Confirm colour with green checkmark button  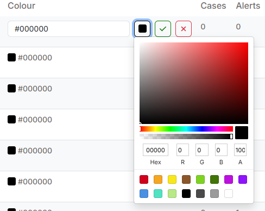163,29
